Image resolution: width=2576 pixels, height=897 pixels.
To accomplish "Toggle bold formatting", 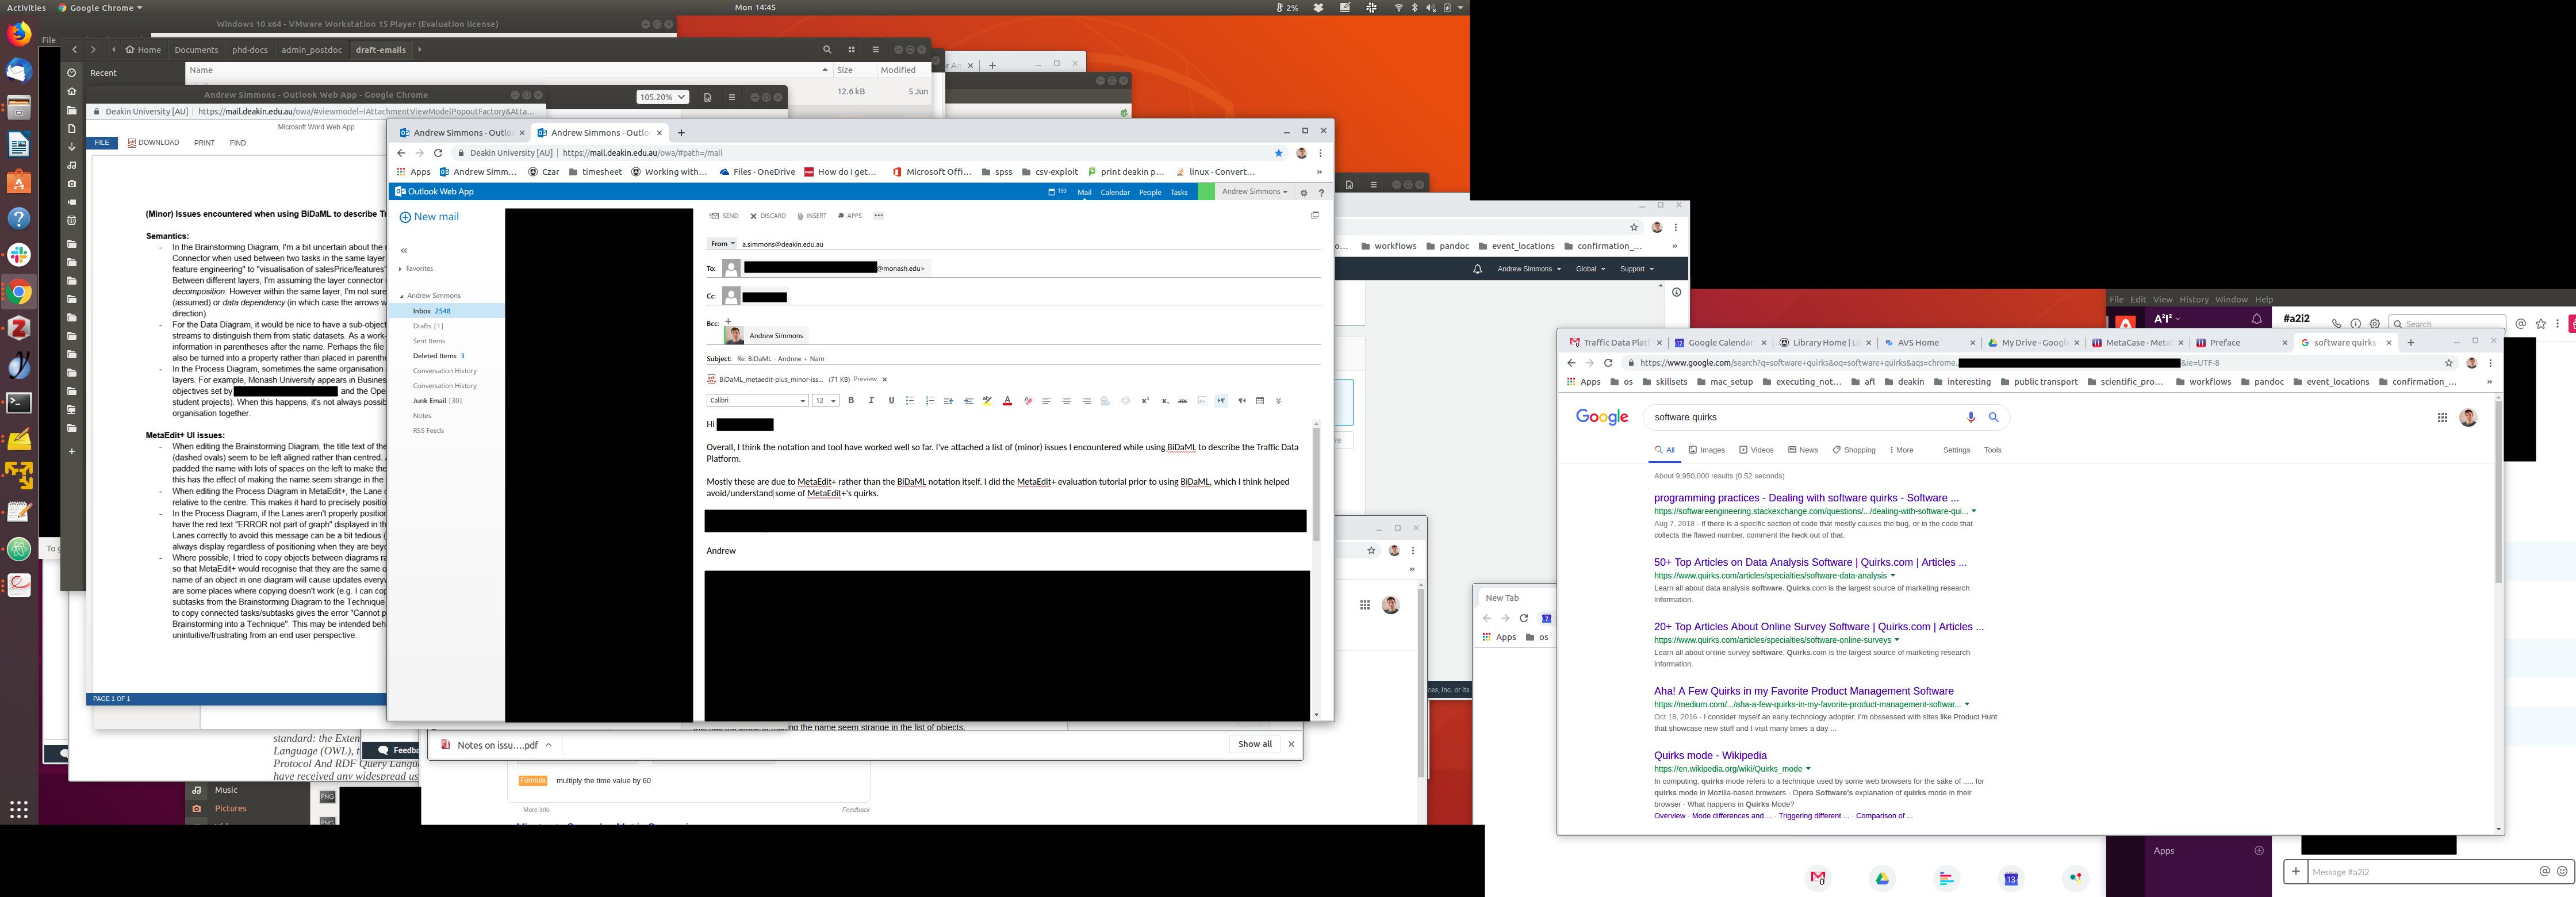I will [x=851, y=401].
